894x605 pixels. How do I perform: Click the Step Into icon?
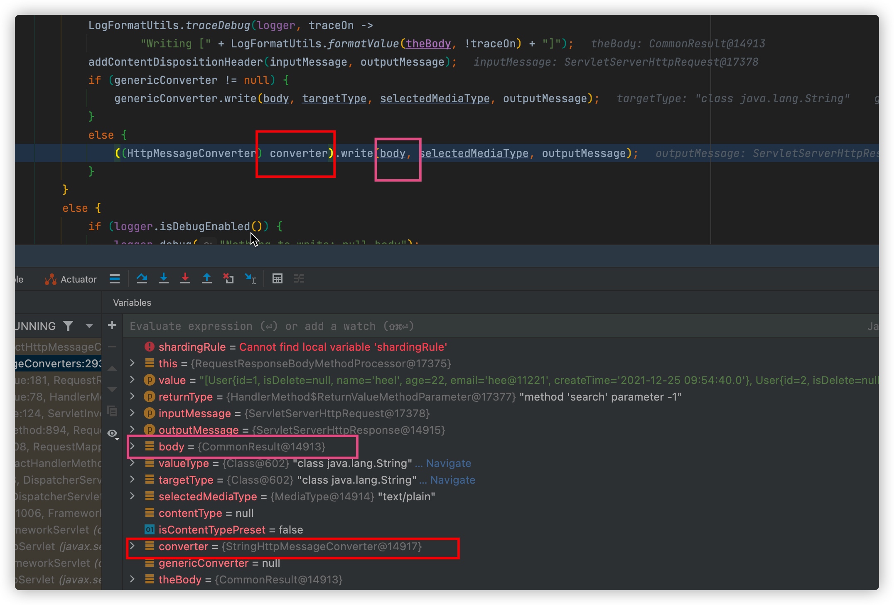pos(164,278)
